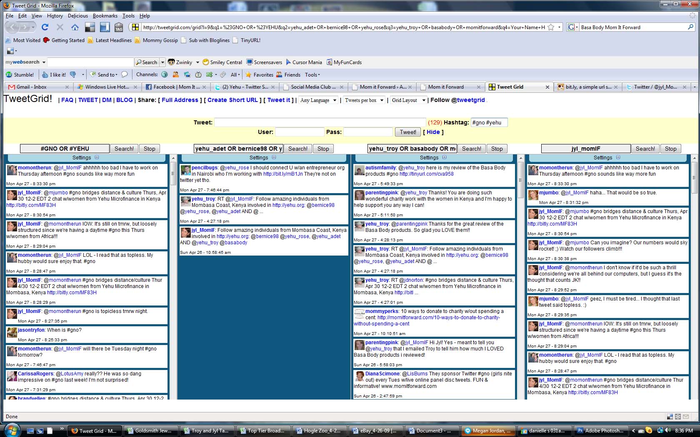
Task: Bookmark this page with the star icon
Action: pyautogui.click(x=551, y=27)
